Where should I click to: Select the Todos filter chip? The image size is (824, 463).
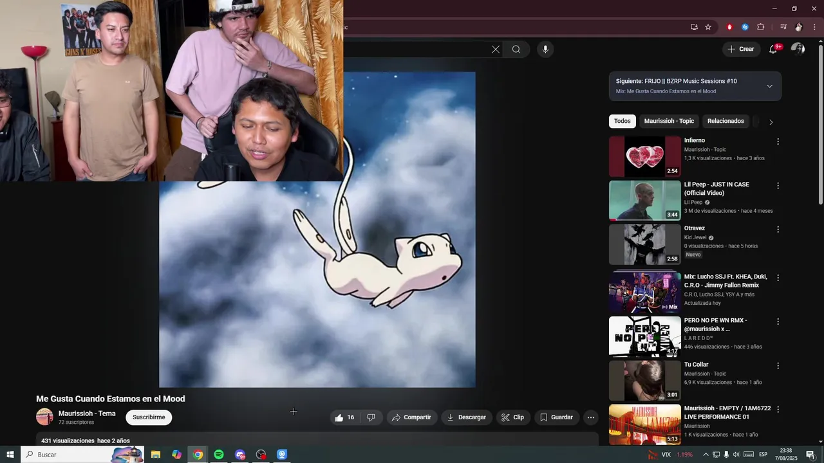click(623, 121)
